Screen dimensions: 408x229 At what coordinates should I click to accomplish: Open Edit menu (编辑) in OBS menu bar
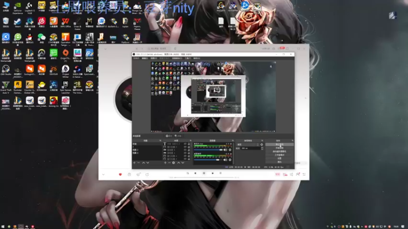coord(145,59)
